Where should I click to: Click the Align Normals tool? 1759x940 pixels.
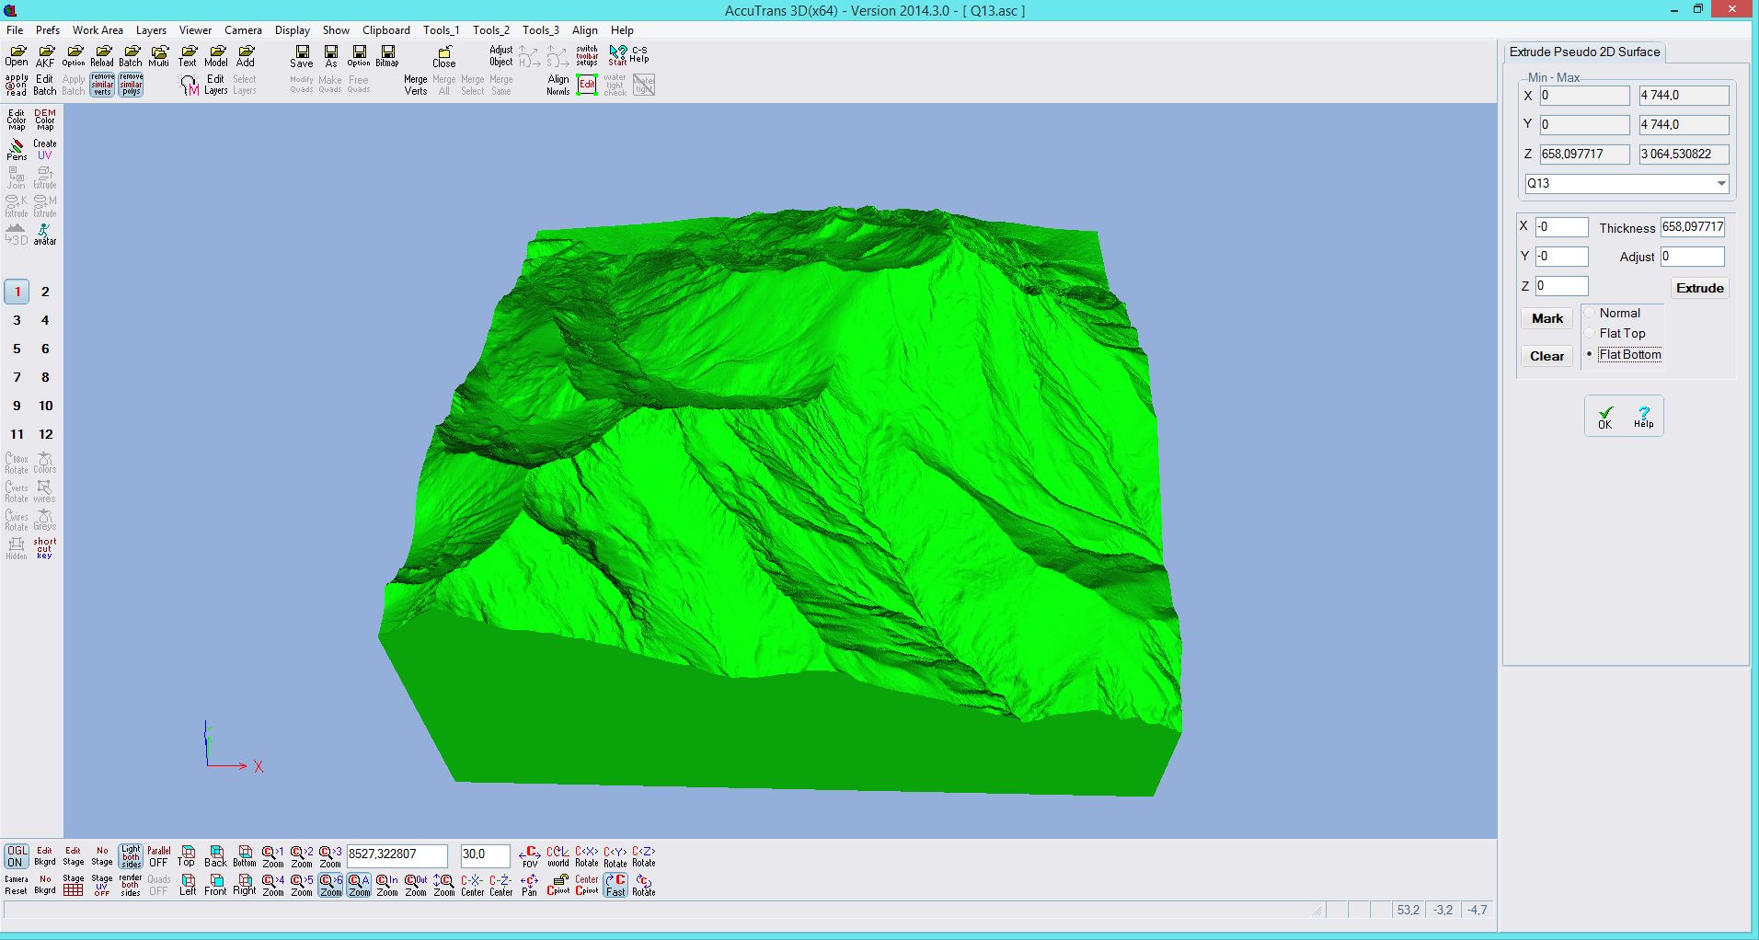[558, 85]
